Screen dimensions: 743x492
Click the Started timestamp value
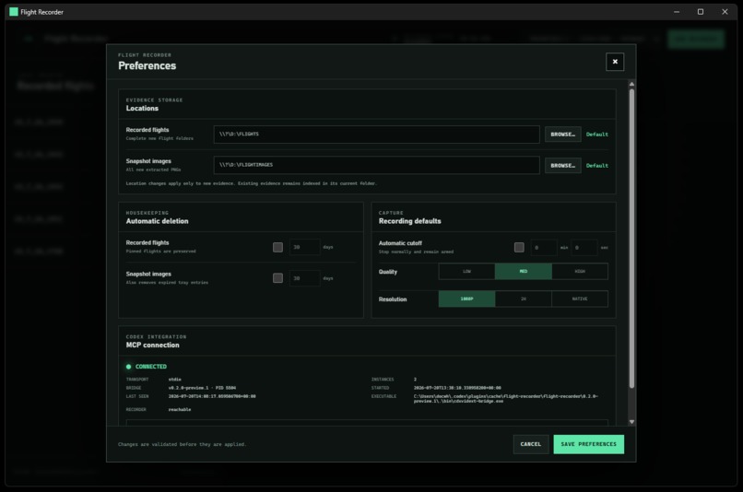[457, 388]
